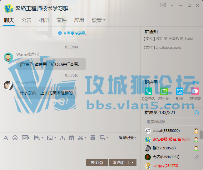
Task: Click the group avatar logo in title
Action: click(9, 8)
